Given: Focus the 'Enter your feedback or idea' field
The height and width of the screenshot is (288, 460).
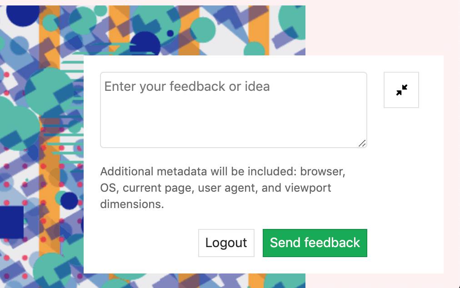Looking at the screenshot, I should 233,109.
